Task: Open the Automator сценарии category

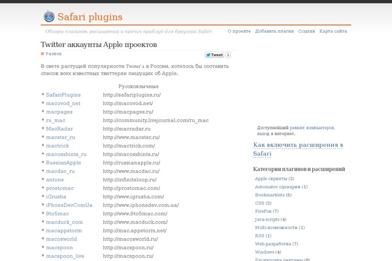Action: pyautogui.click(x=278, y=187)
